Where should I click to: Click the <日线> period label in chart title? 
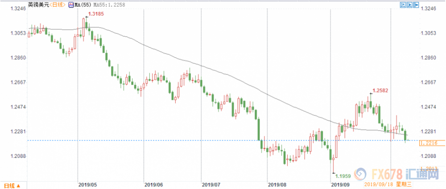click(x=58, y=5)
